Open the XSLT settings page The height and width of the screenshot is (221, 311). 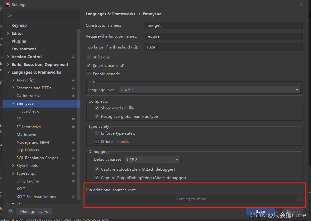click(x=21, y=189)
